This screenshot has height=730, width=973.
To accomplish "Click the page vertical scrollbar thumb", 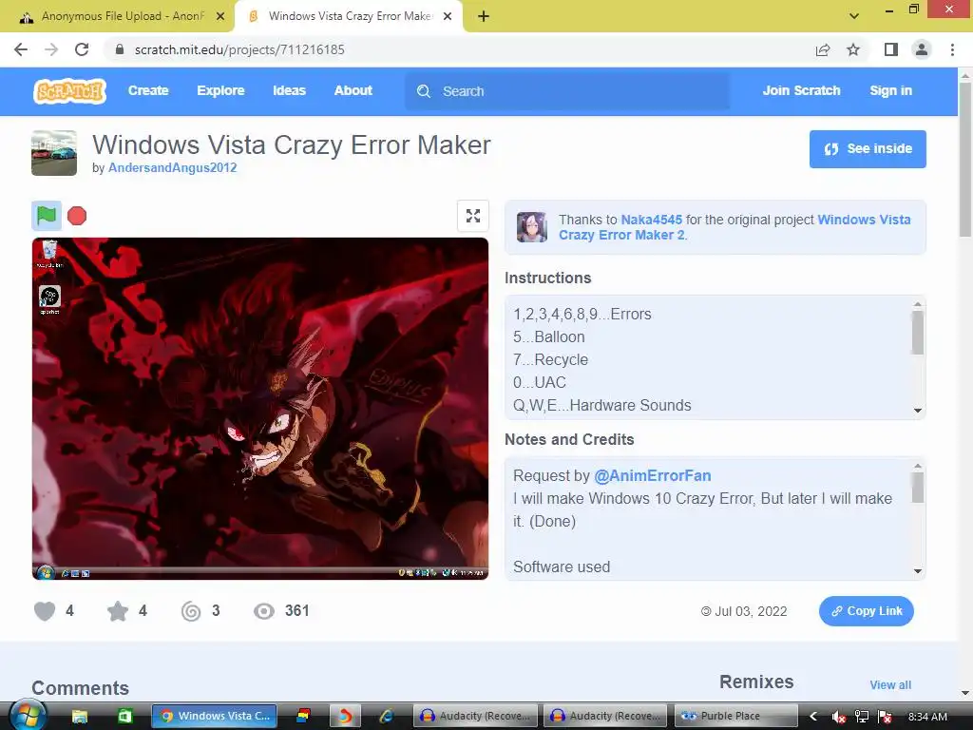I will point(965,159).
